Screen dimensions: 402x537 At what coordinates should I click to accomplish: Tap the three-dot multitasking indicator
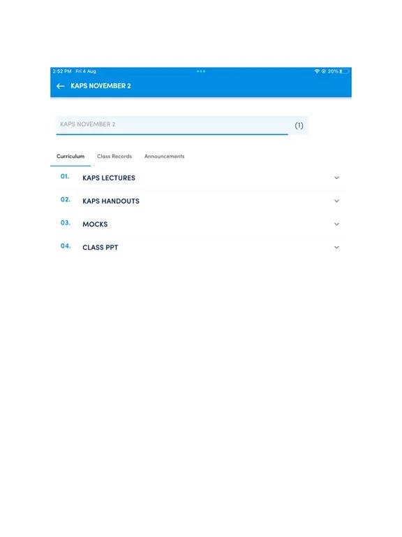click(x=201, y=71)
